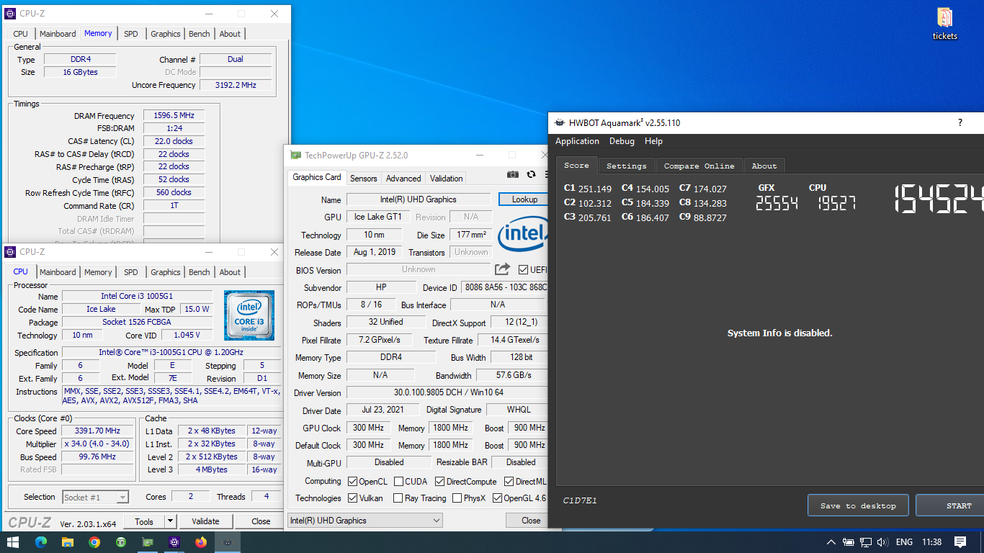Click the Aquamark taskbar icon
984x553 pixels.
(x=228, y=542)
